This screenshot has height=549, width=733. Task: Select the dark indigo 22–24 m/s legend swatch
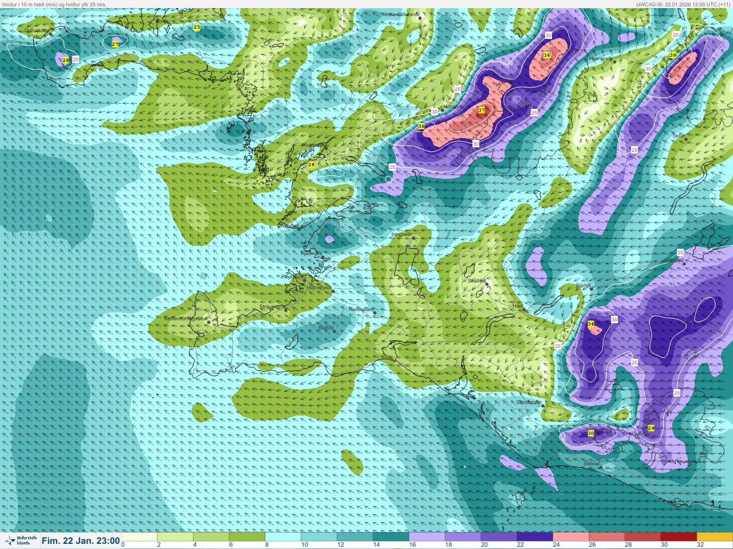point(535,537)
